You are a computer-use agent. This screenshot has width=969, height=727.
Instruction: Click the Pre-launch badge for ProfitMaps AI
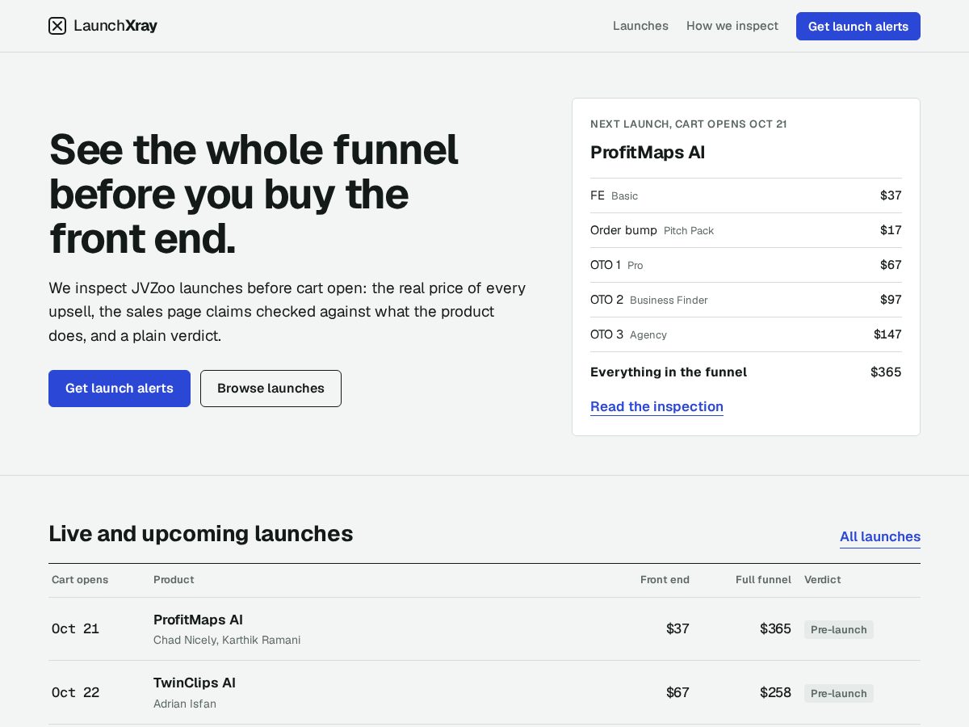click(838, 630)
